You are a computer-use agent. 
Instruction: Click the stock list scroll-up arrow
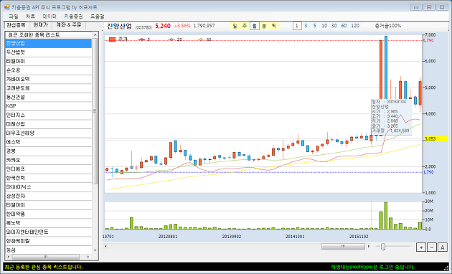tap(95, 35)
